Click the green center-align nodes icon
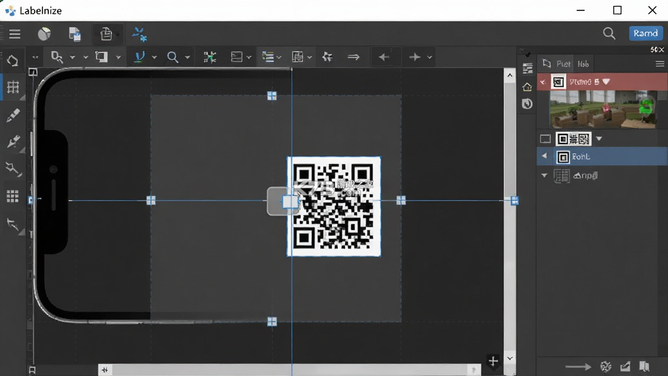The height and width of the screenshot is (376, 668). pos(209,57)
